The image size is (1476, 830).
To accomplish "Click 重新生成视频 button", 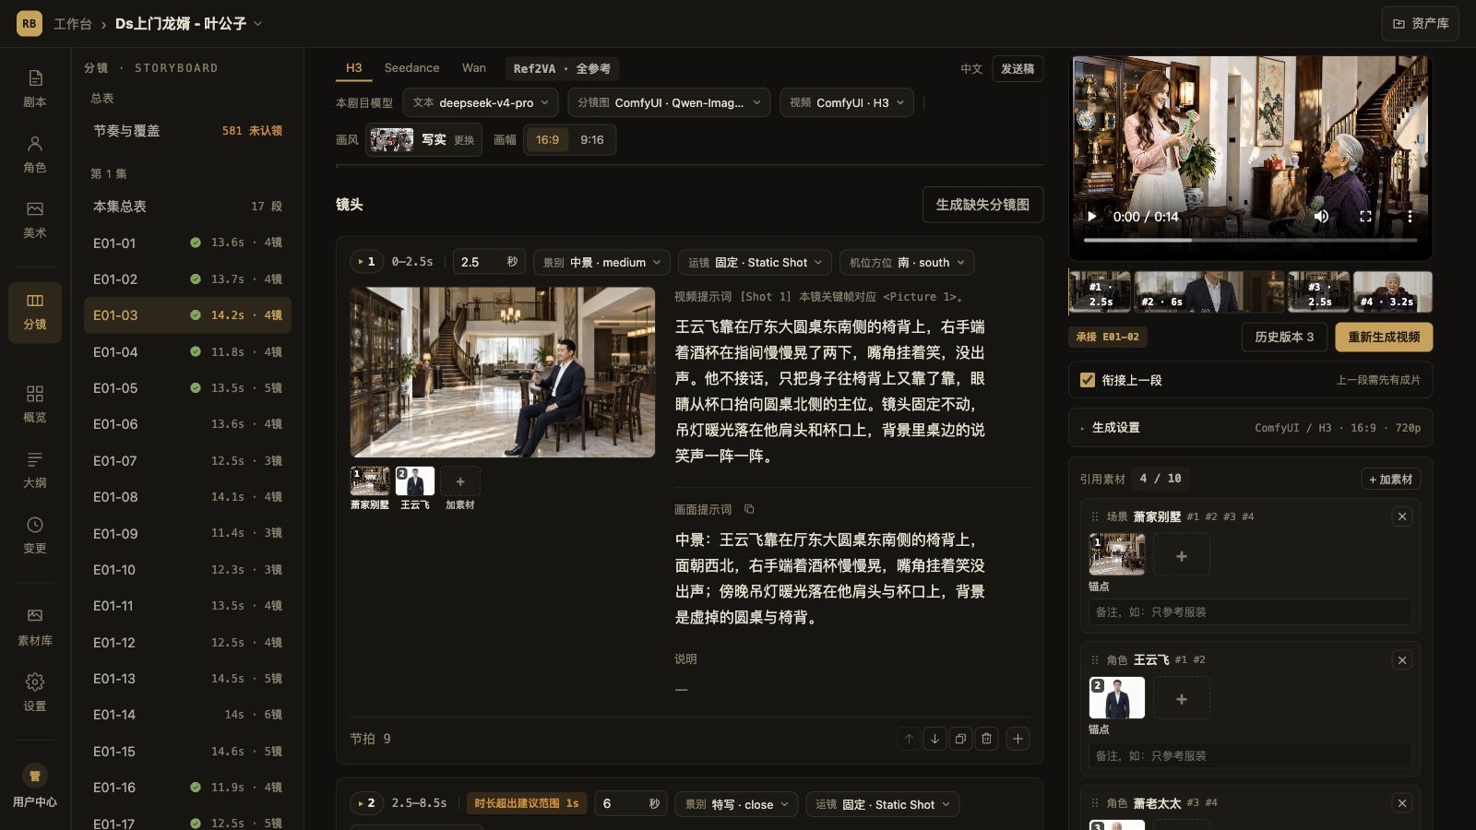I will pyautogui.click(x=1384, y=337).
